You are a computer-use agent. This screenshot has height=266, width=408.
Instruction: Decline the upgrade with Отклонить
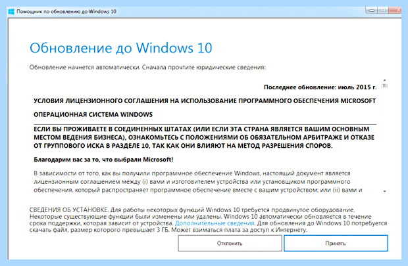(x=230, y=243)
